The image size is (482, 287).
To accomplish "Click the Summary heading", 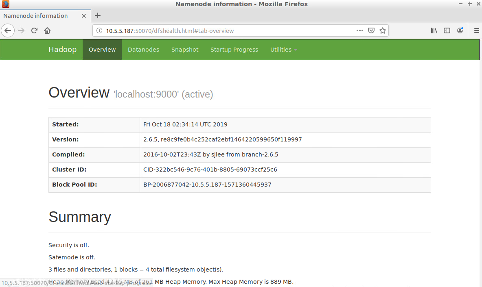I will (x=80, y=217).
